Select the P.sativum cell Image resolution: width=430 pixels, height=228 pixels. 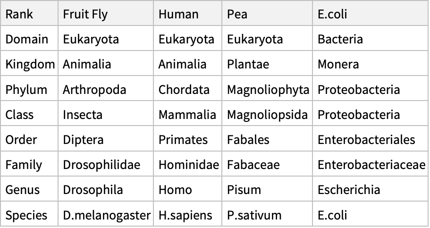(x=267, y=214)
